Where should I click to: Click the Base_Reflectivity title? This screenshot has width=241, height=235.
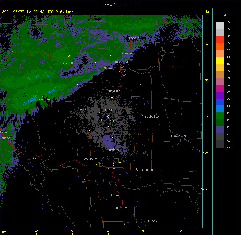point(121,4)
